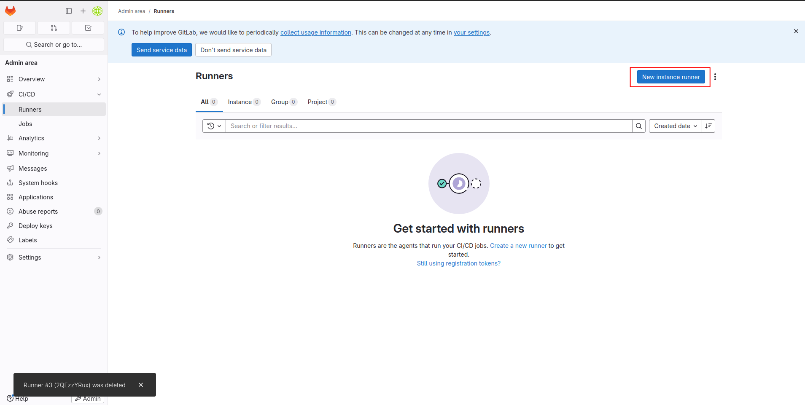Open the GitLab logo home link
This screenshot has width=805, height=405.
tap(11, 11)
